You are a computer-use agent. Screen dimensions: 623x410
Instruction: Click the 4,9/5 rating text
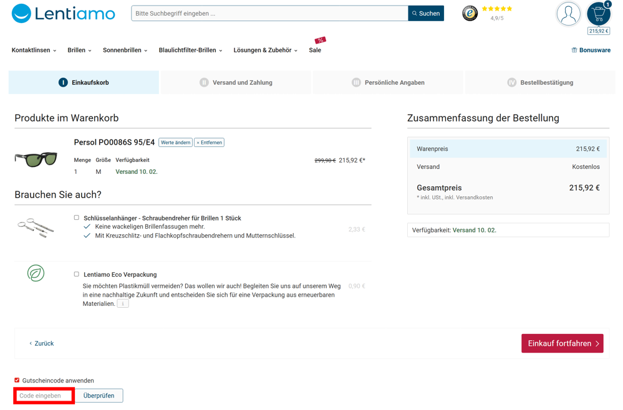(x=496, y=18)
